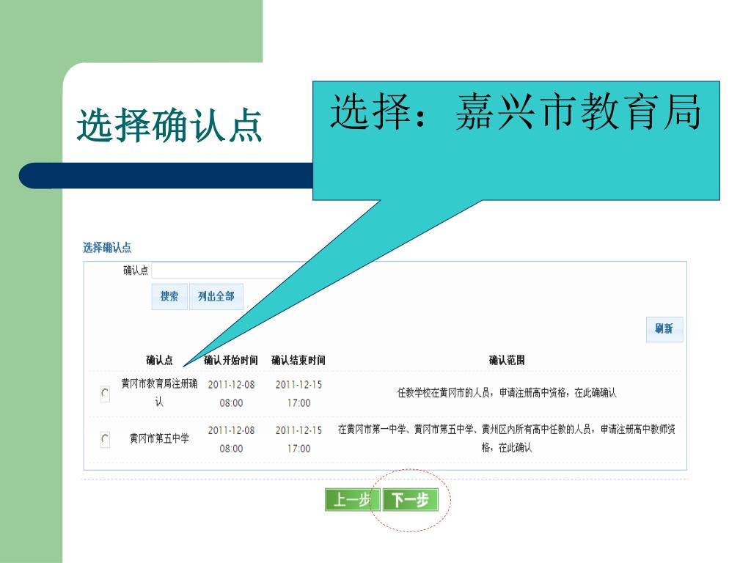Click the 确认开始时间 column header
751x563 pixels.
pyautogui.click(x=231, y=360)
